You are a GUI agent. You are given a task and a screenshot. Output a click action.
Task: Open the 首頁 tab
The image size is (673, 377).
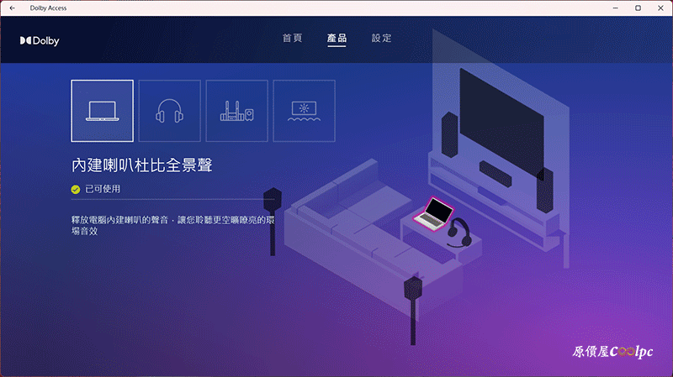(292, 38)
